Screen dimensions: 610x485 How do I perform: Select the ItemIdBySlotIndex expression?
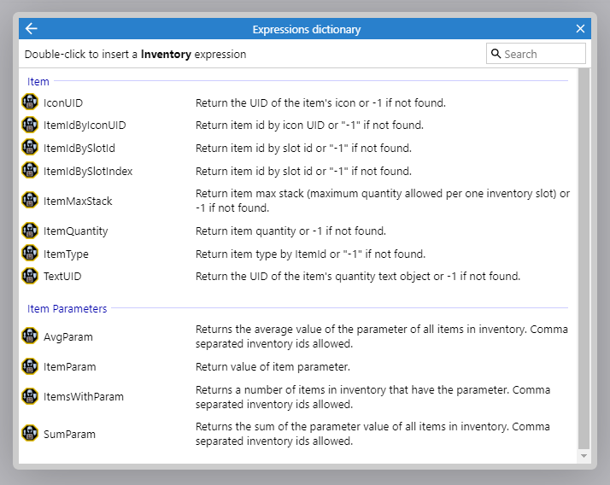click(88, 171)
